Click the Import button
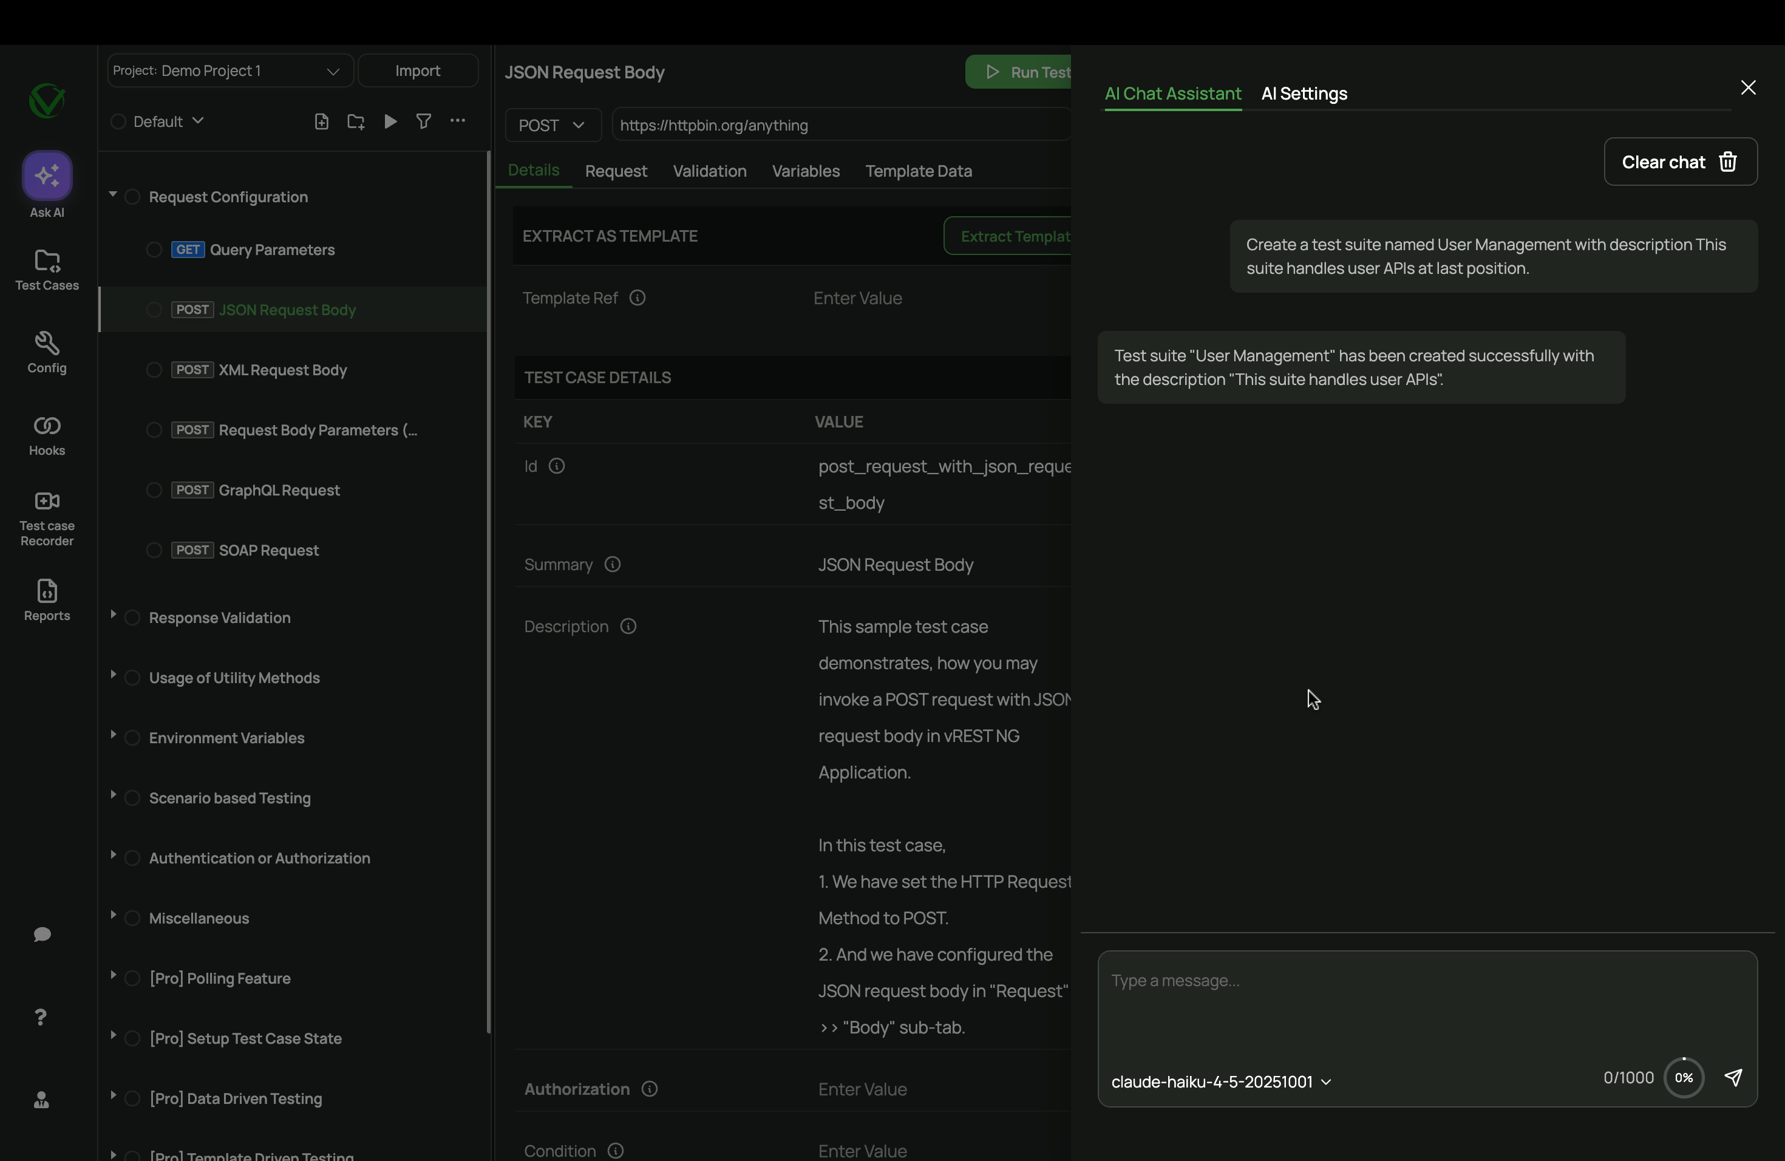1785x1161 pixels. pos(418,71)
